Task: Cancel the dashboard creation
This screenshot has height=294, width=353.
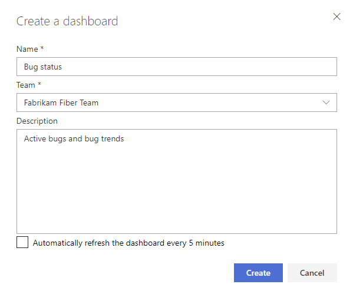Action: coord(312,273)
